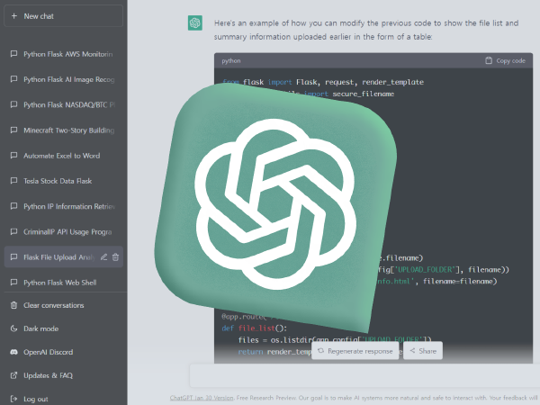Click 'Here's an example of how' response text
The width and height of the screenshot is (540, 405).
point(366,30)
